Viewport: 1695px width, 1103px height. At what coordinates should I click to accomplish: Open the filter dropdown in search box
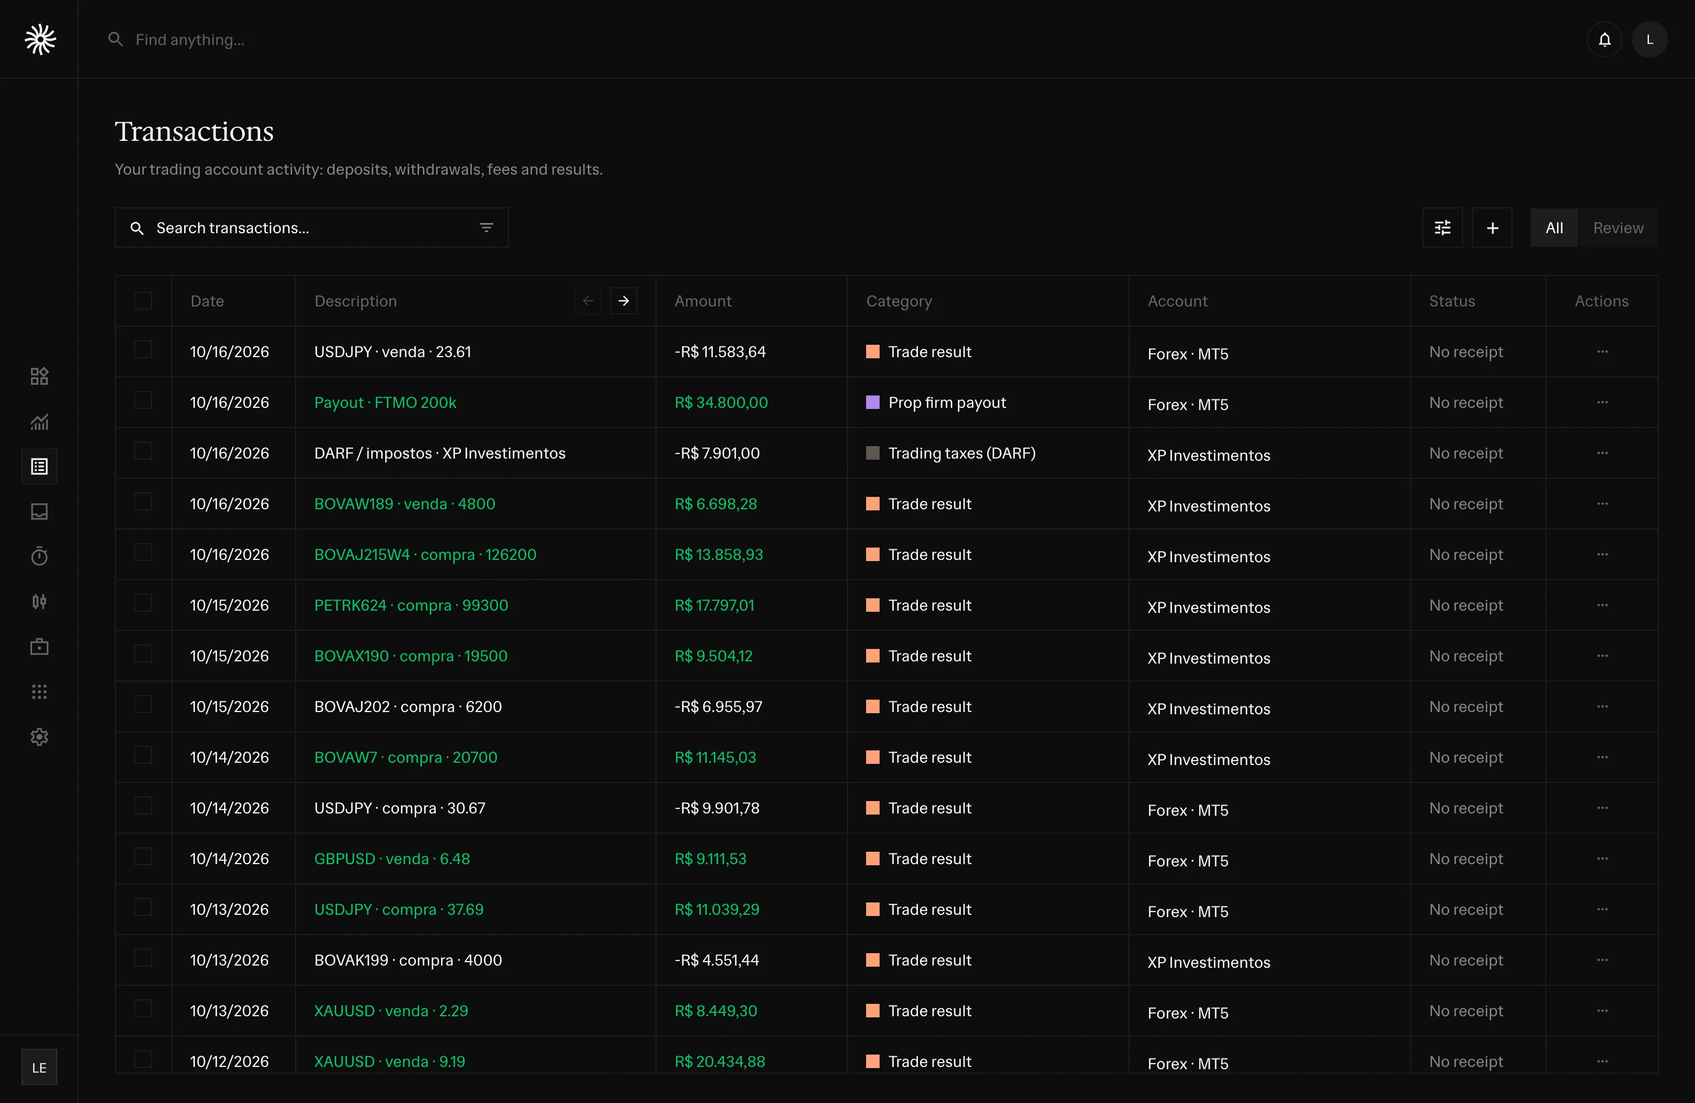pos(487,228)
